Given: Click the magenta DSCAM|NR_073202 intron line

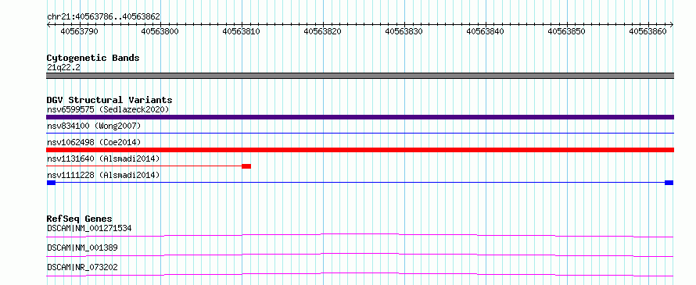Looking at the screenshot, I should coord(360,274).
